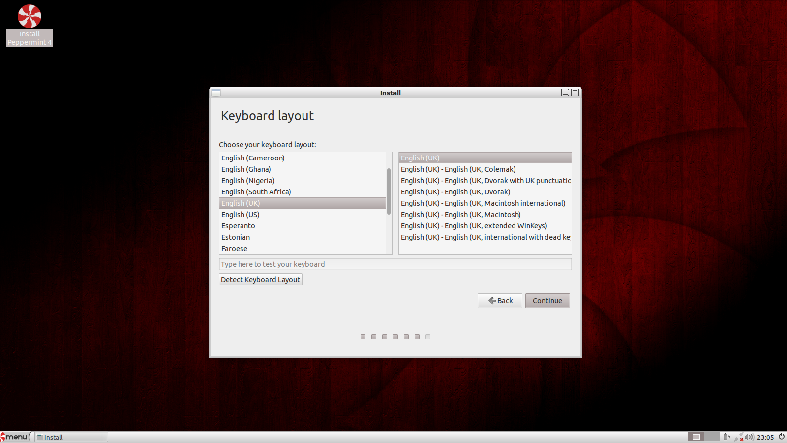Click the Continue button

click(x=547, y=301)
